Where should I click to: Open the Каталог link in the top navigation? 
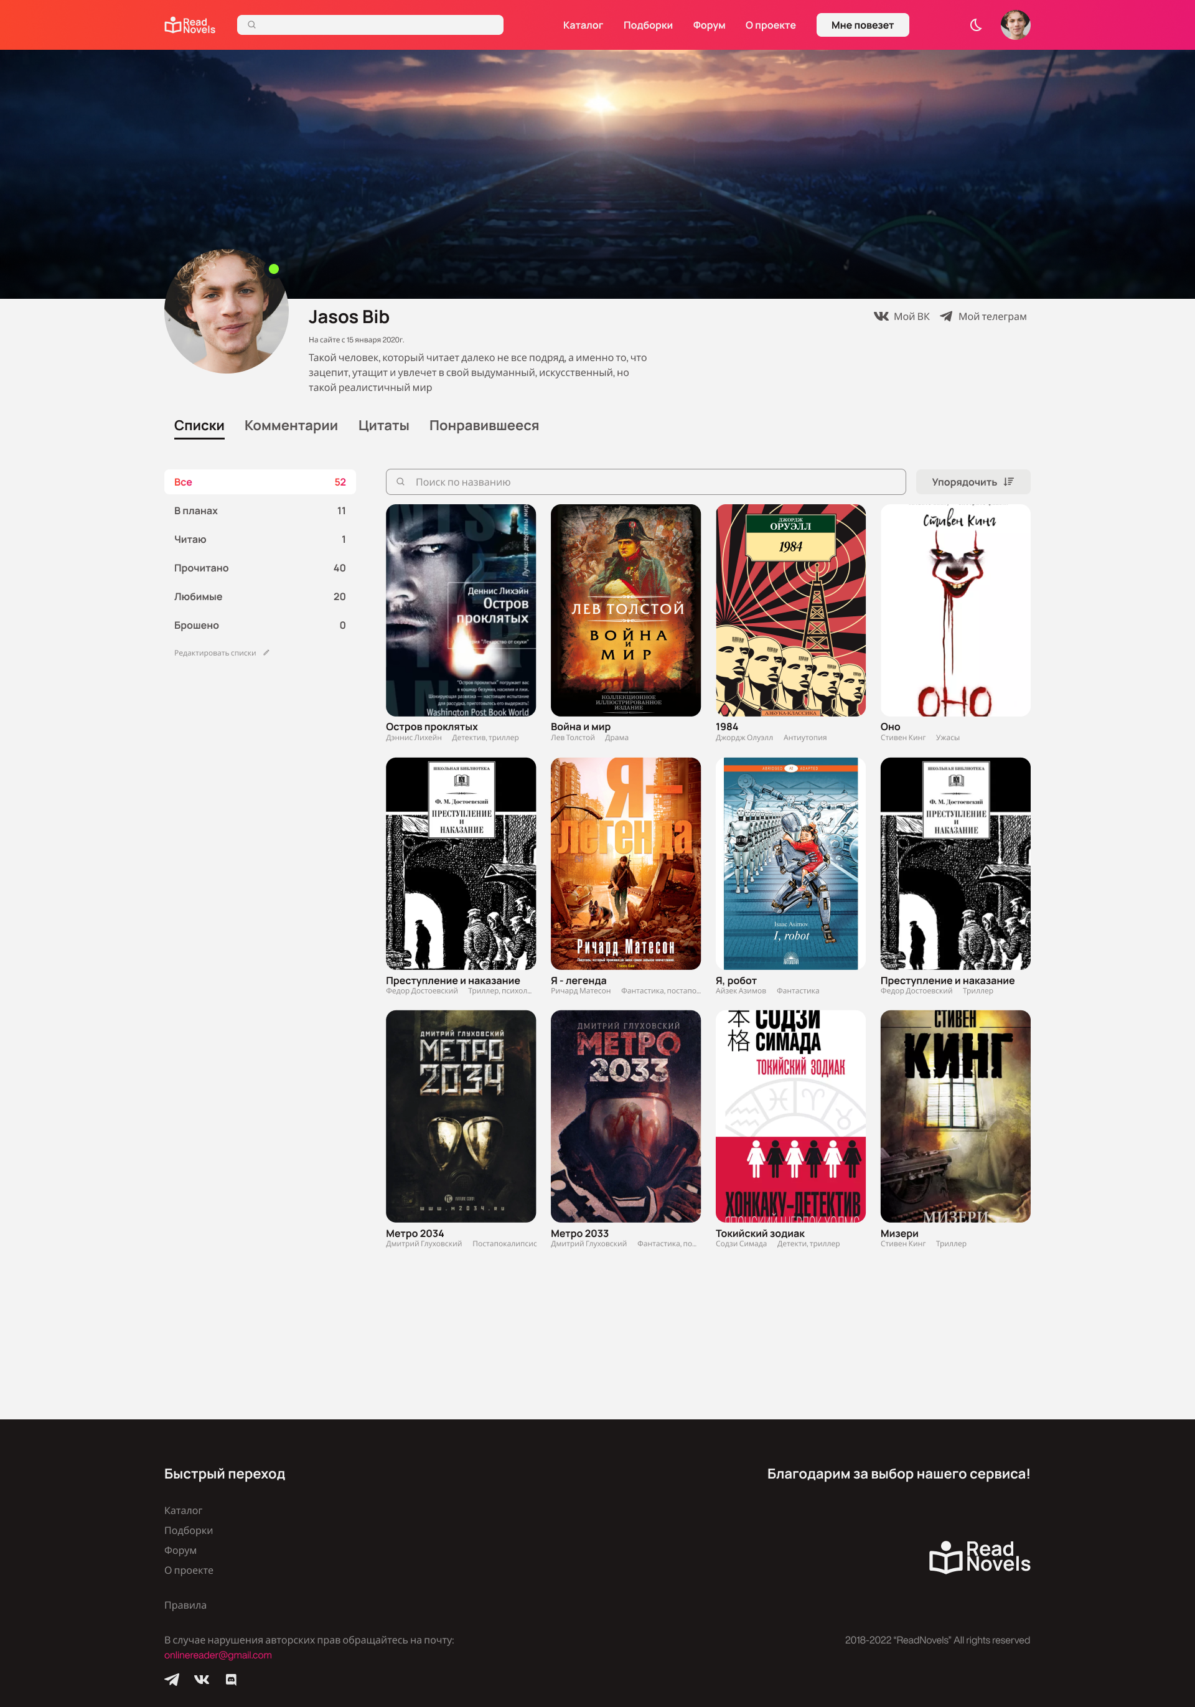583,26
